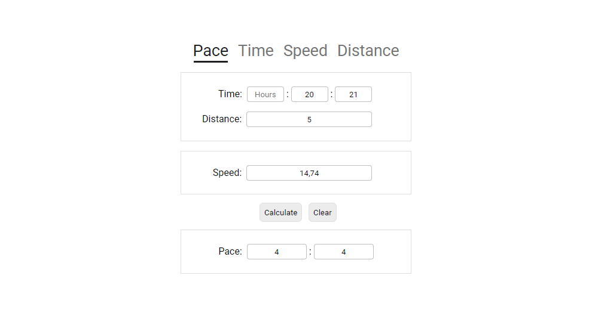Hit the Clear button

[322, 212]
